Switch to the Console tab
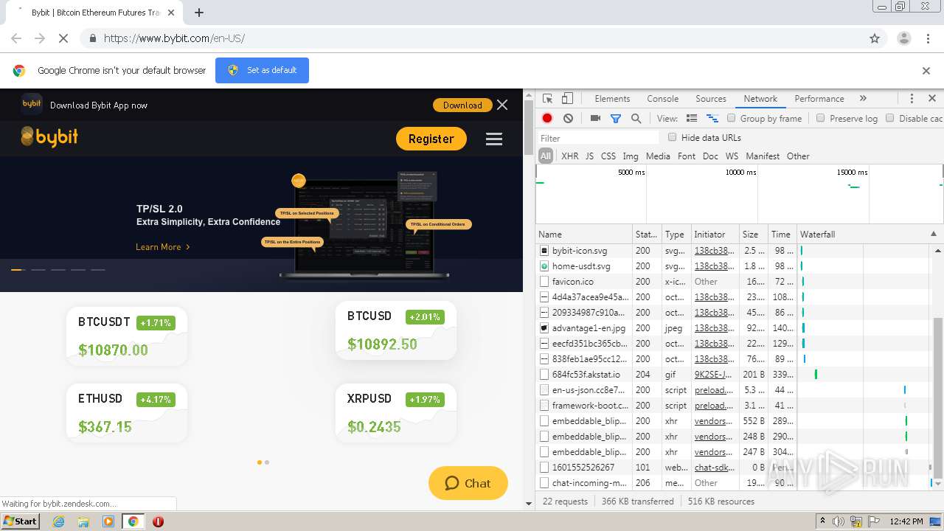The width and height of the screenshot is (944, 531). 662,99
